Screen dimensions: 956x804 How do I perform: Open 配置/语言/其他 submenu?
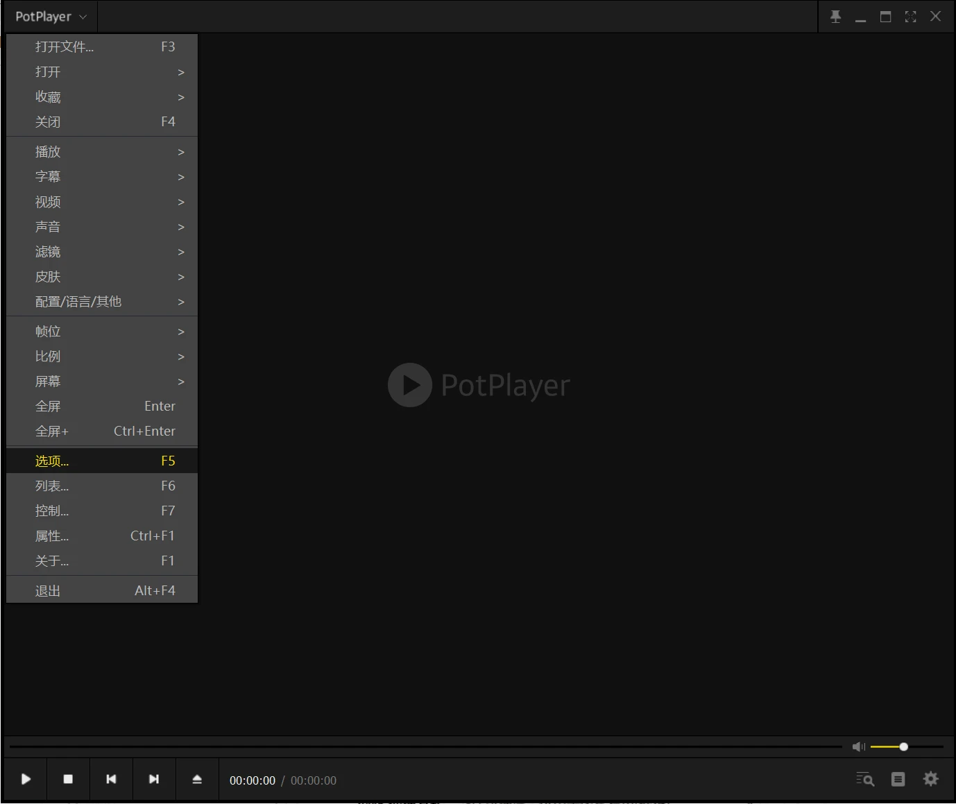coord(102,301)
